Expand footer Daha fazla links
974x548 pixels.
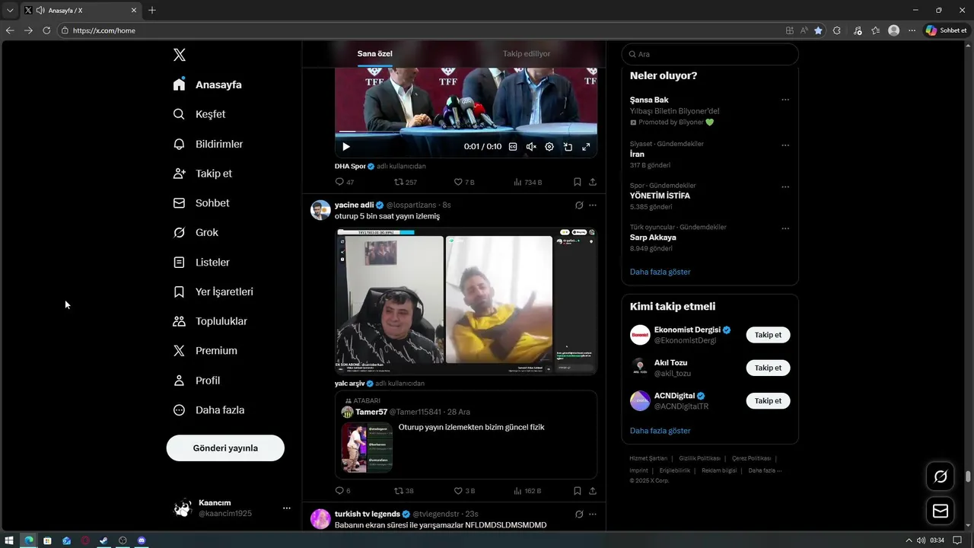click(765, 470)
